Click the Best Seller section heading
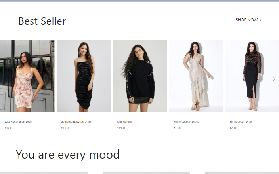Image resolution: width=279 pixels, height=174 pixels. point(42,21)
